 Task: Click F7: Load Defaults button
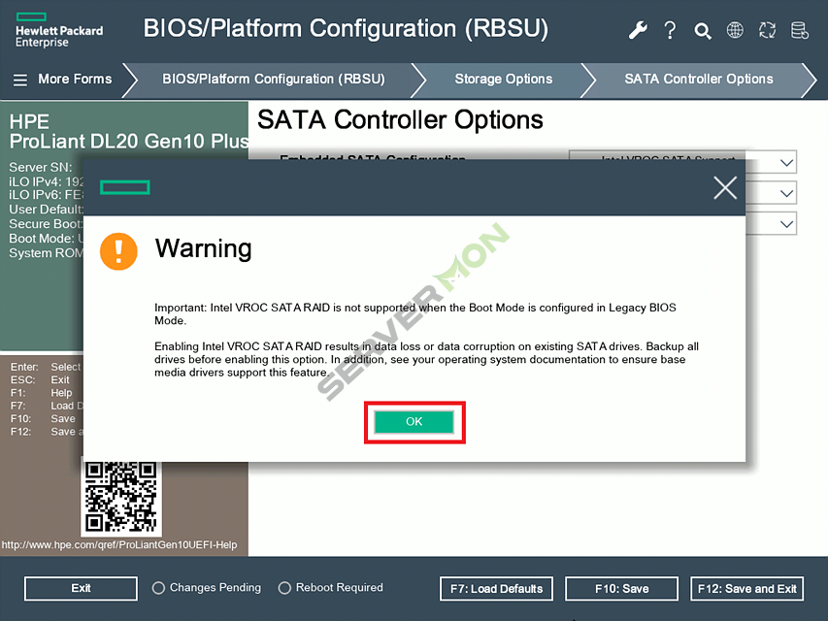[x=496, y=589]
